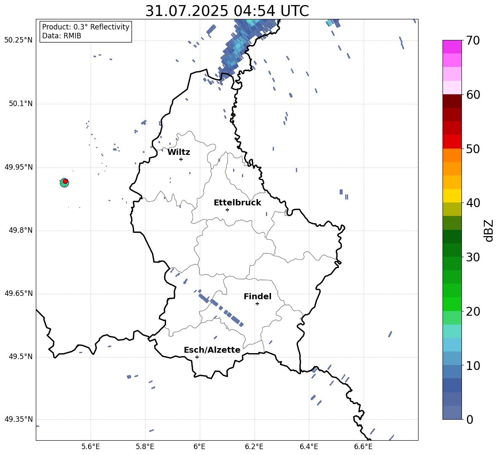Click the dark red colorbar swatch below 60
This screenshot has width=499, height=455.
click(x=452, y=101)
